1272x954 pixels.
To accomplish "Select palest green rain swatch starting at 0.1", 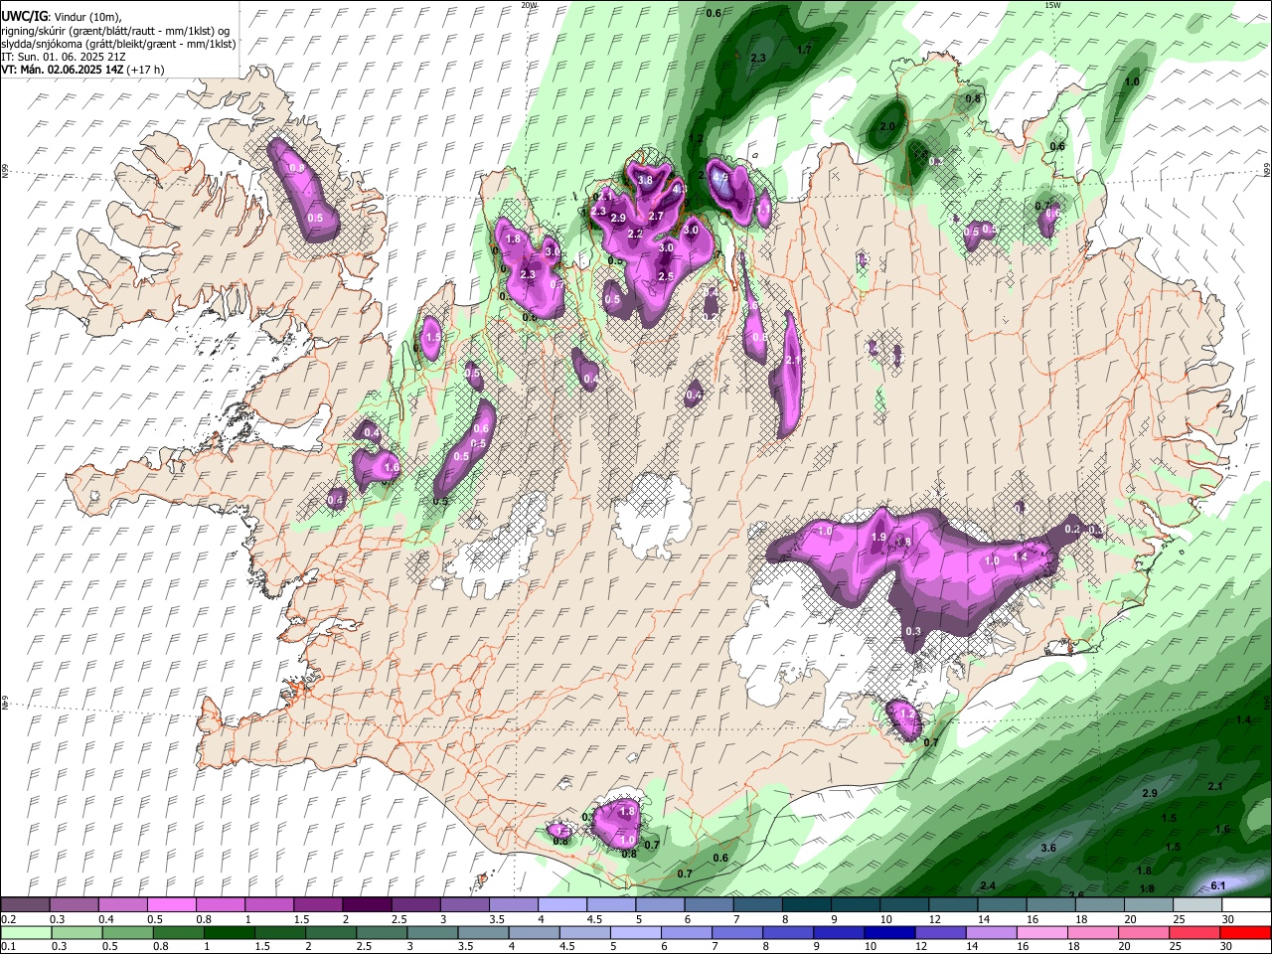I will (x=26, y=932).
